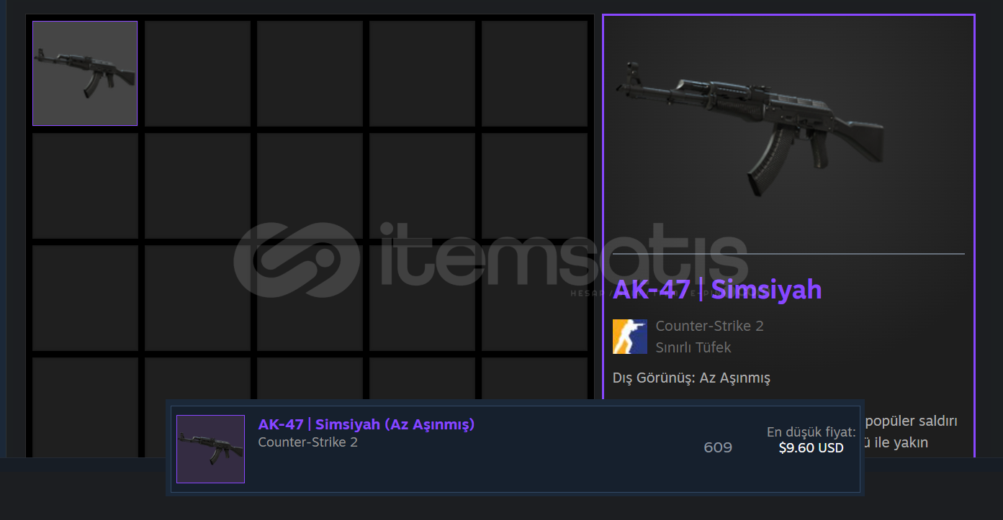Open the AK-47 | Simsiyah (Az Aşınmış) market listing

coord(515,449)
